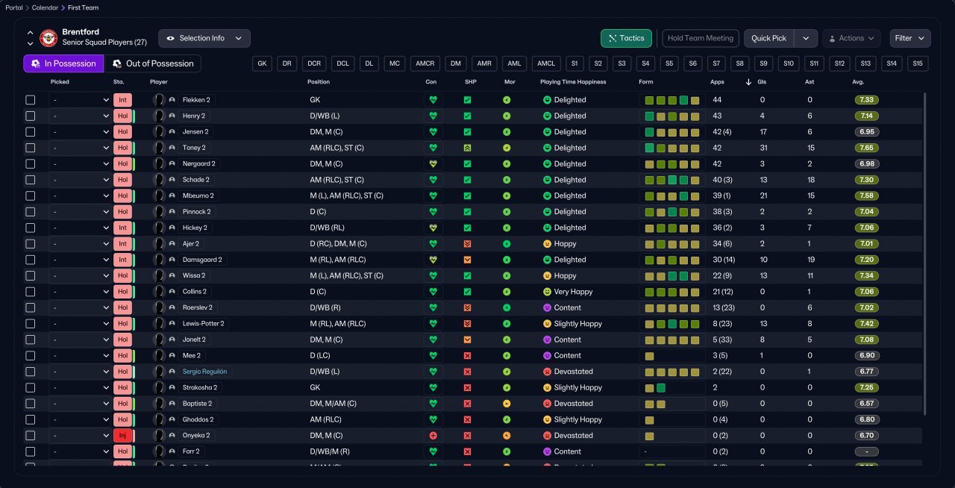Select the In Possession tab

coord(63,63)
